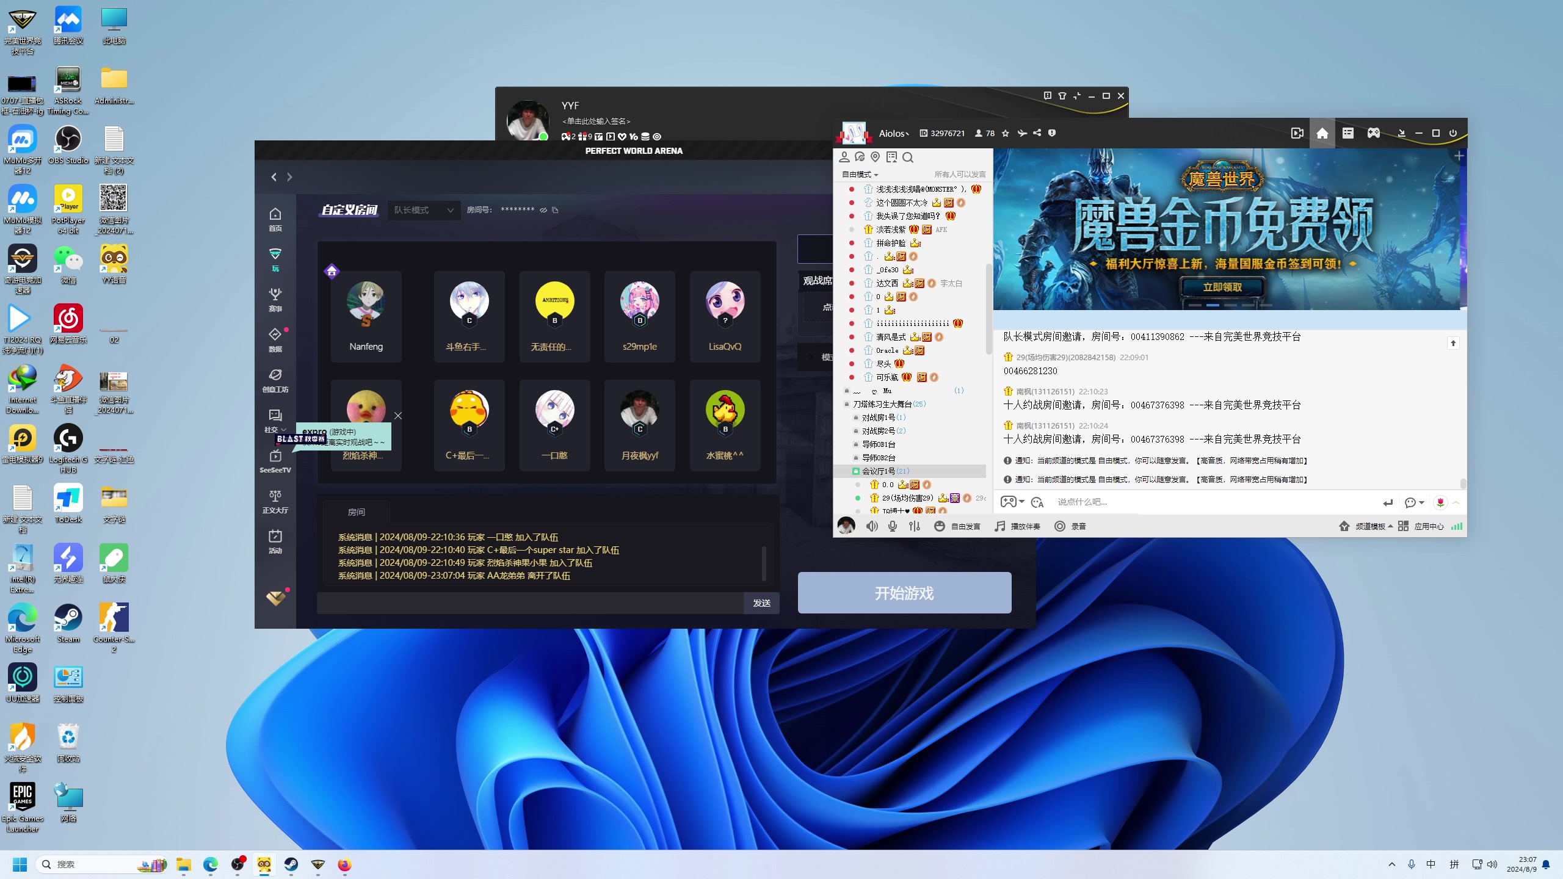The width and height of the screenshot is (1563, 879).
Task: Open YY audio mixer settings icon
Action: coord(914,526)
